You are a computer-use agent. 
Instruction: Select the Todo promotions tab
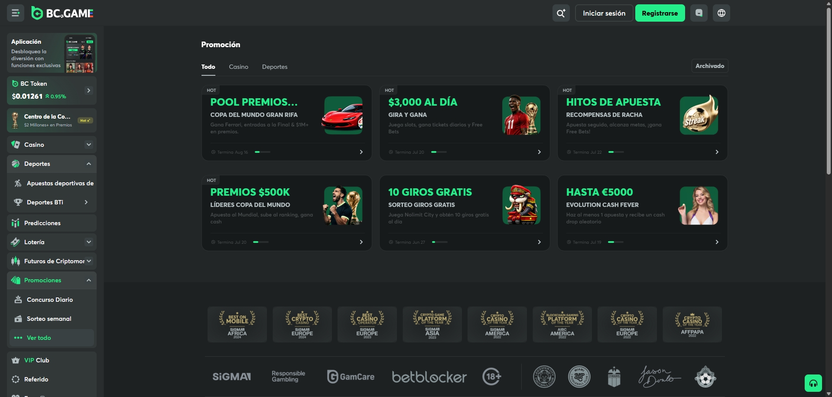pyautogui.click(x=208, y=67)
